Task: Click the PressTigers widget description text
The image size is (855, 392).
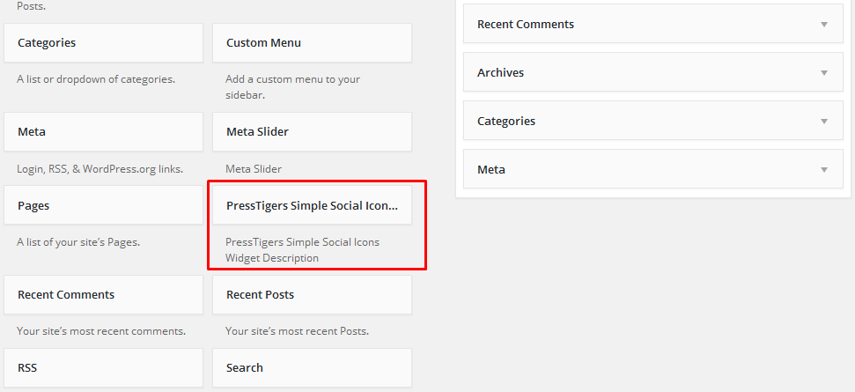Action: [x=302, y=250]
